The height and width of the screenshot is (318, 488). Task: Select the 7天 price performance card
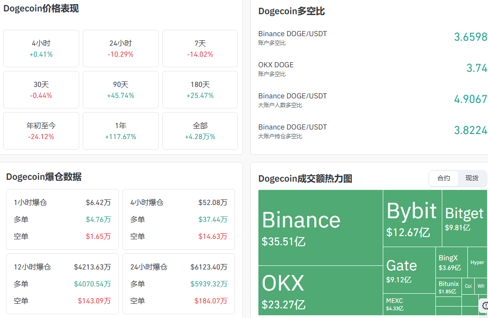(200, 49)
